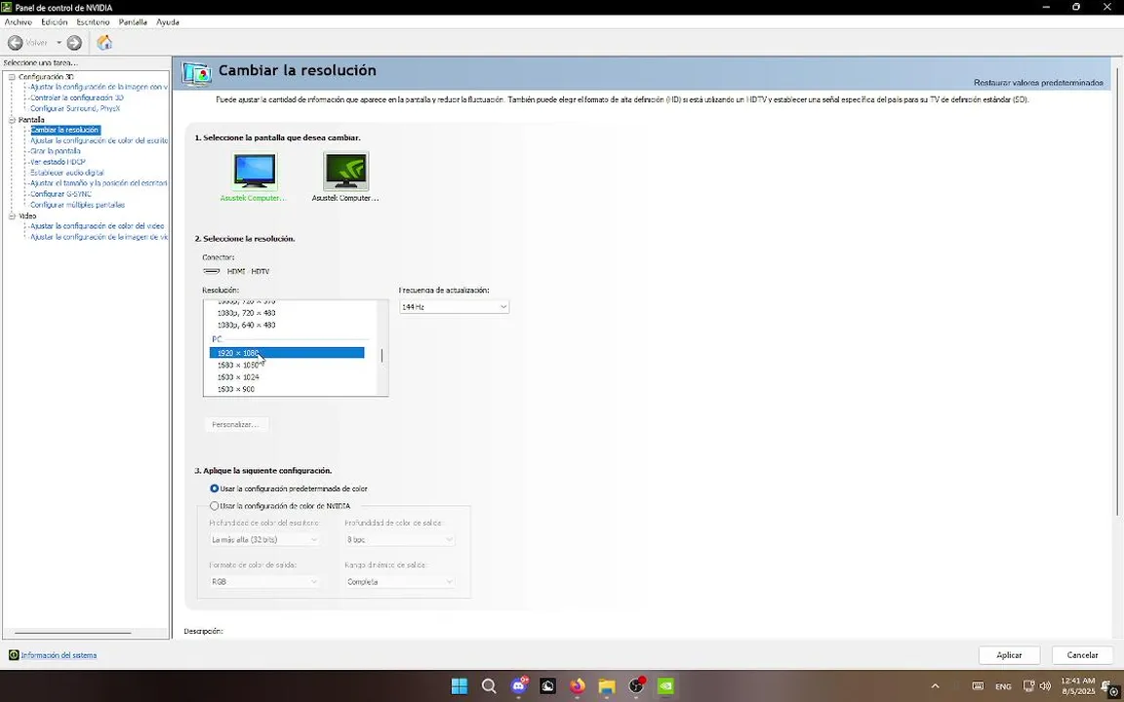Collapse the Pantalla tree node

tap(12, 120)
